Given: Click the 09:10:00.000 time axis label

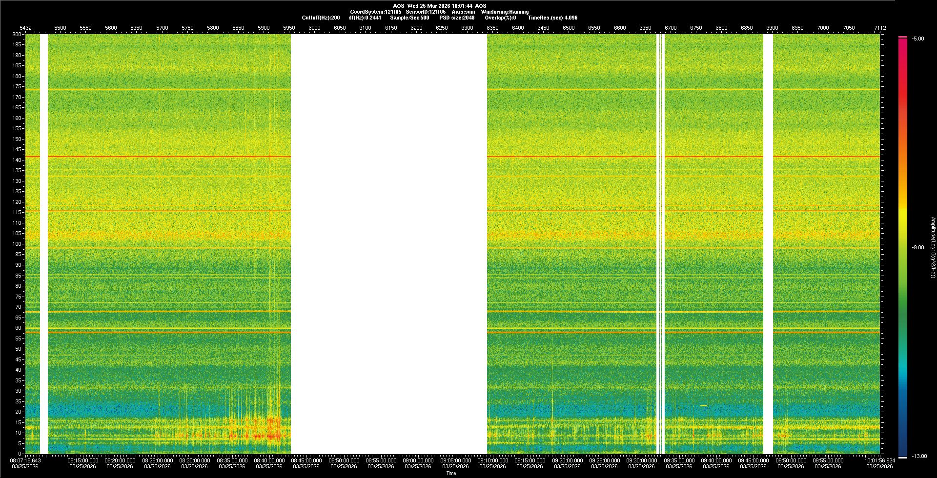Looking at the screenshot, I should click(x=492, y=460).
